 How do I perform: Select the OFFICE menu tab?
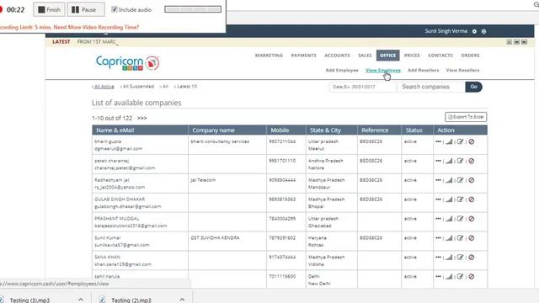tap(387, 56)
